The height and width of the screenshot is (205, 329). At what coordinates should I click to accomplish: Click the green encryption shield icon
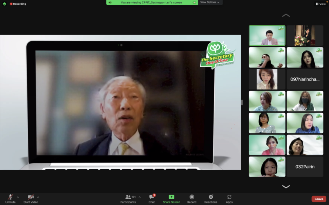click(x=5, y=4)
